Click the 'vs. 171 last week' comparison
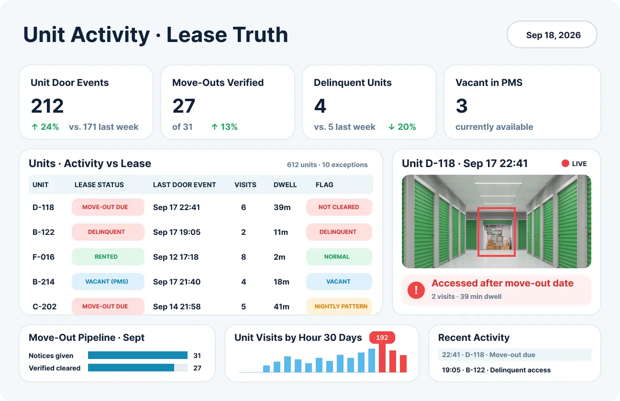 (104, 127)
